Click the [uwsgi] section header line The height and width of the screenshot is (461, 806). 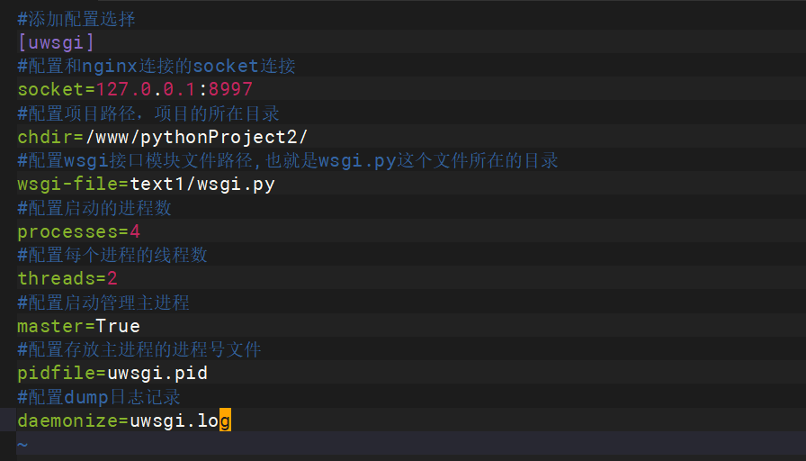point(56,42)
